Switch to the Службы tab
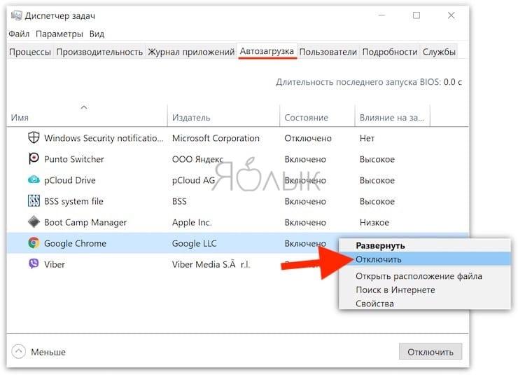This screenshot has width=518, height=375. [x=439, y=52]
